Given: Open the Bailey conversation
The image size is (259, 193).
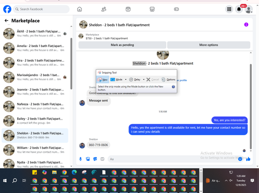Looking at the screenshot, I should tap(35, 121).
